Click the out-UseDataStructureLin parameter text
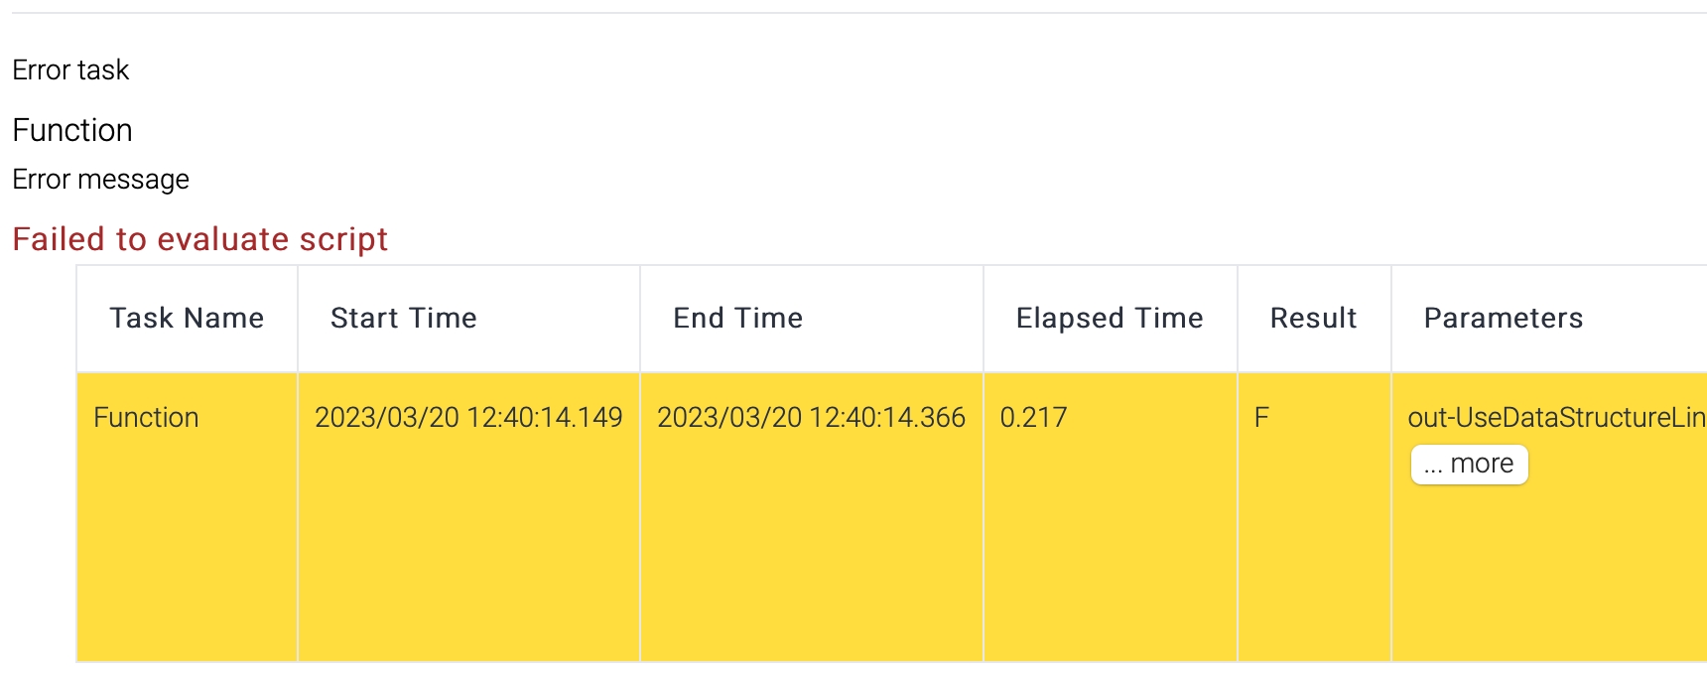The image size is (1707, 675). 1555,418
